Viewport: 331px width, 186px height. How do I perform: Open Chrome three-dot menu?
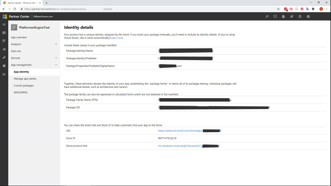pos(327,9)
